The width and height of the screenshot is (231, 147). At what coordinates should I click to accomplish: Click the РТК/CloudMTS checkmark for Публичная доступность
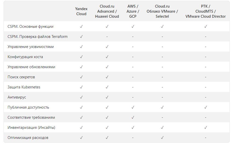click(x=205, y=107)
